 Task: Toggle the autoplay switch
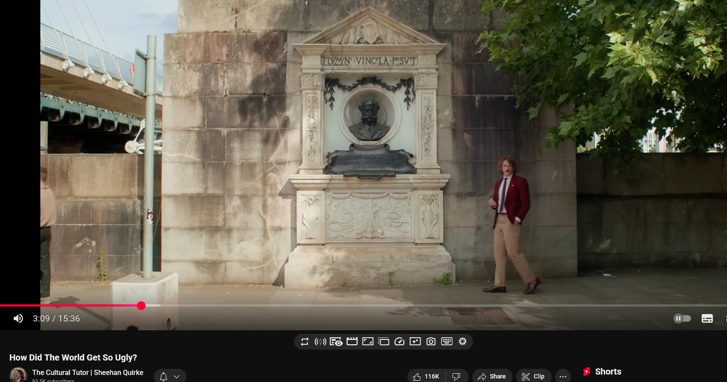682,318
